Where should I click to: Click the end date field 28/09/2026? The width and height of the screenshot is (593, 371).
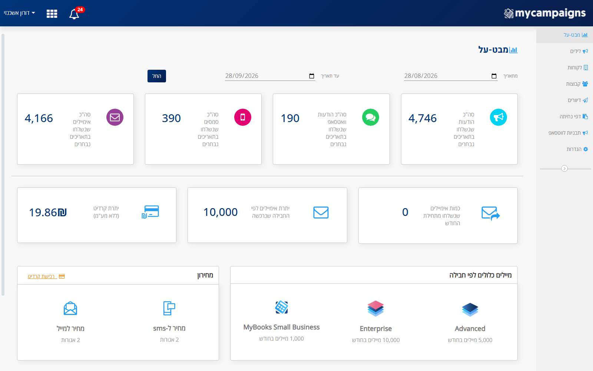270,76
